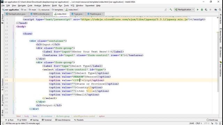Click div.form-group in the editor breadcrumb
This screenshot has width=223, height=125.
tap(63, 116)
